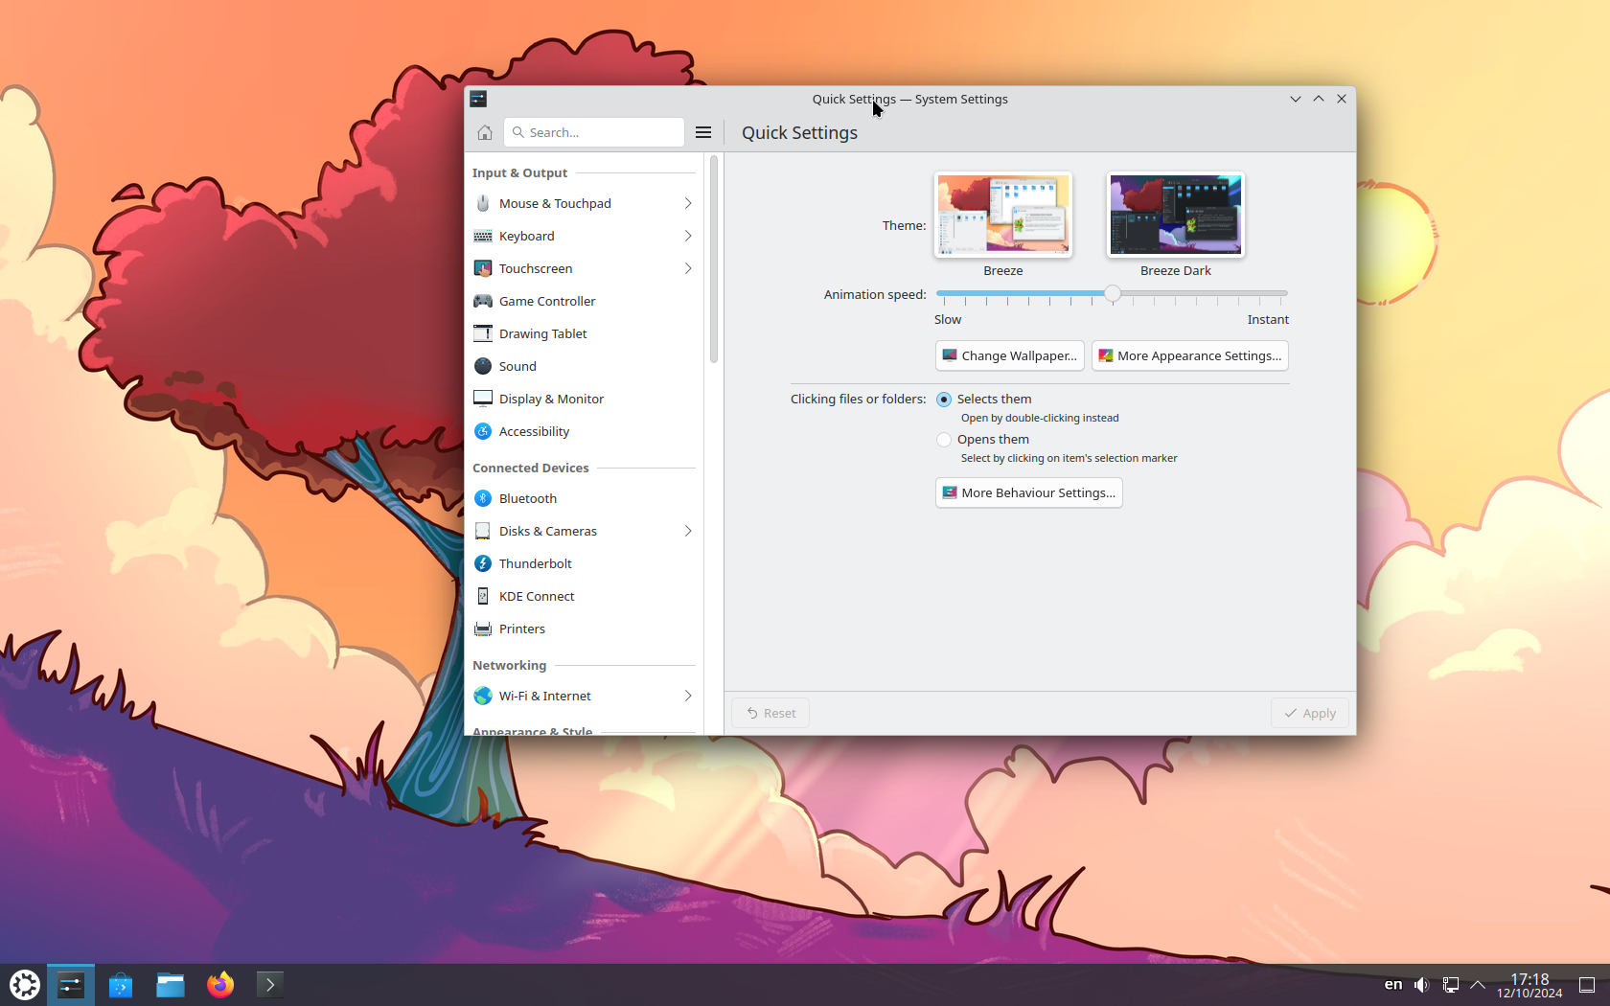
Task: Select 'Selects them' radio option
Action: coord(944,400)
